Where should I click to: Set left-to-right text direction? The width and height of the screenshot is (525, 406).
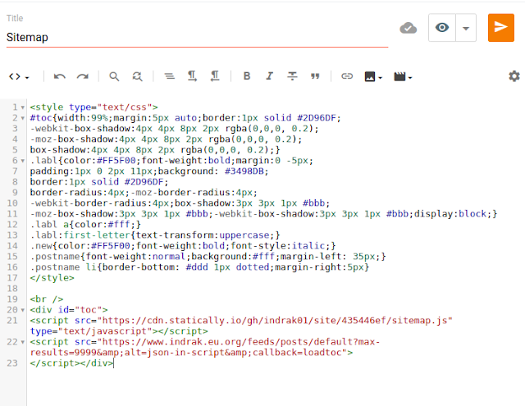click(x=192, y=76)
